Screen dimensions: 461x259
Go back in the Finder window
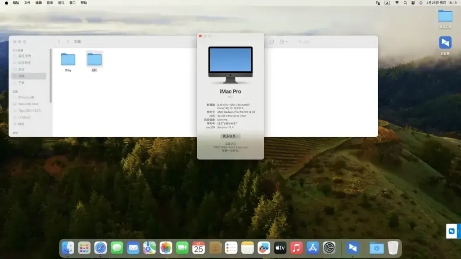(x=59, y=42)
